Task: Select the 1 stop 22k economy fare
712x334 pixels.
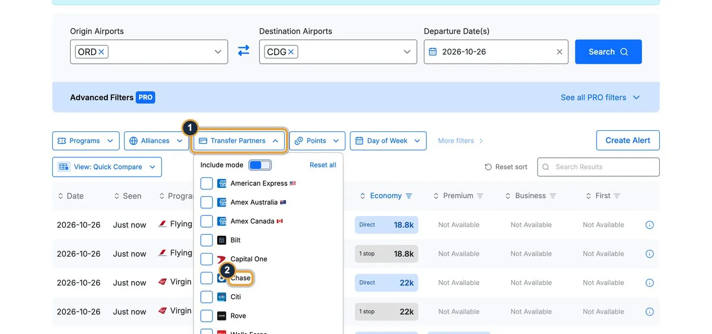Action: pos(387,312)
